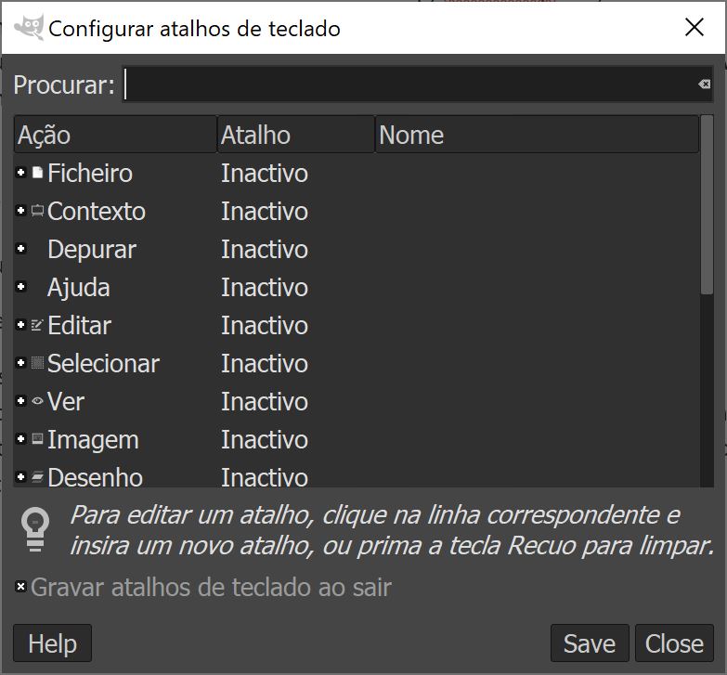Image resolution: width=727 pixels, height=675 pixels.
Task: Click the Ver eye icon
Action: click(37, 401)
